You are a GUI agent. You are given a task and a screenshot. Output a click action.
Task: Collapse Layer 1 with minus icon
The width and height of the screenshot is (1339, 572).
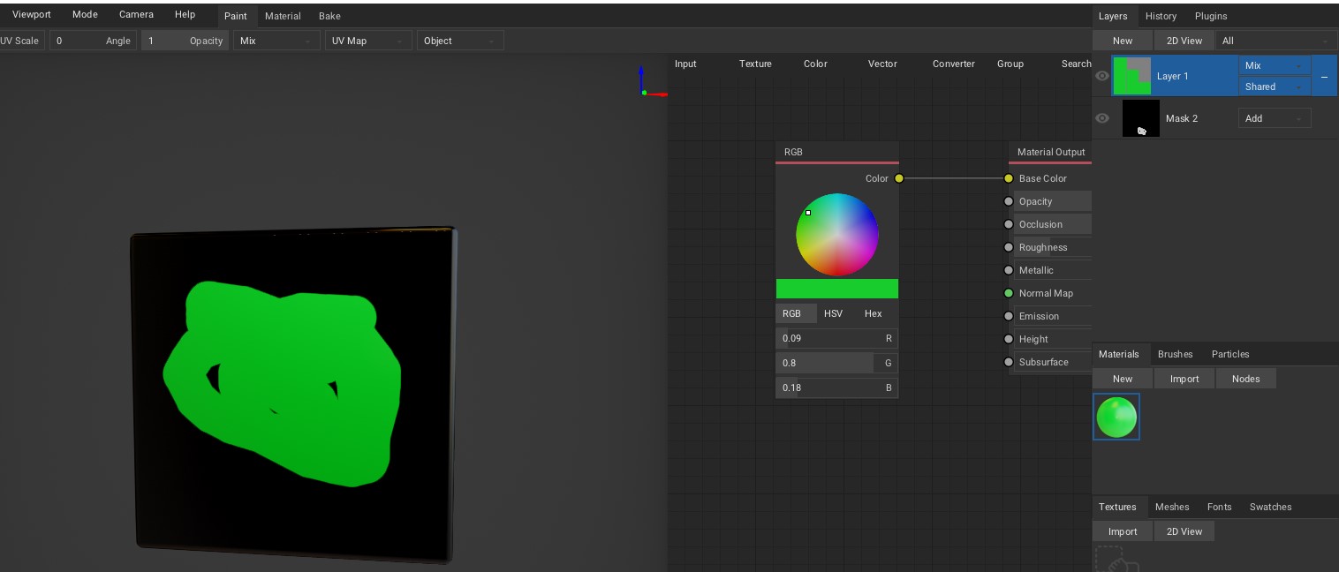click(1324, 77)
